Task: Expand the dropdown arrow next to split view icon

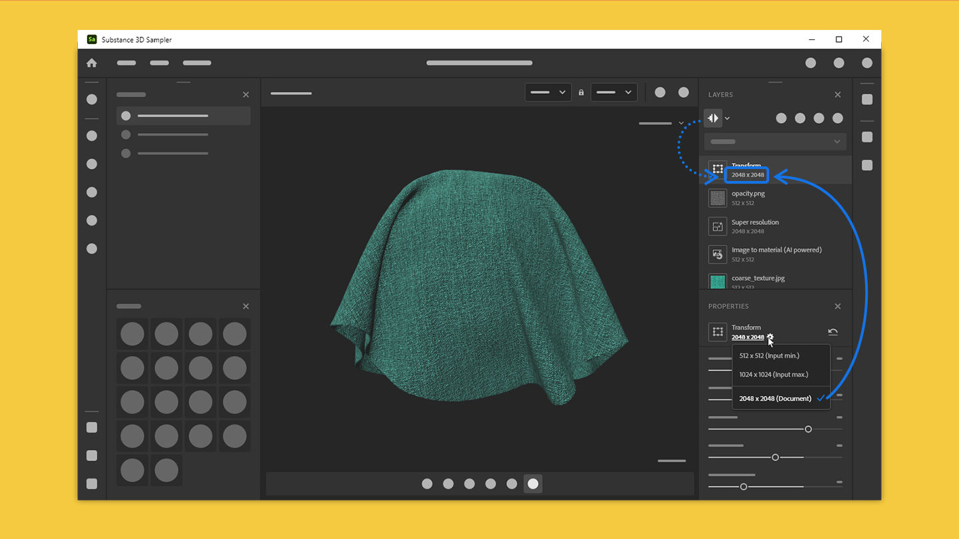Action: click(727, 118)
